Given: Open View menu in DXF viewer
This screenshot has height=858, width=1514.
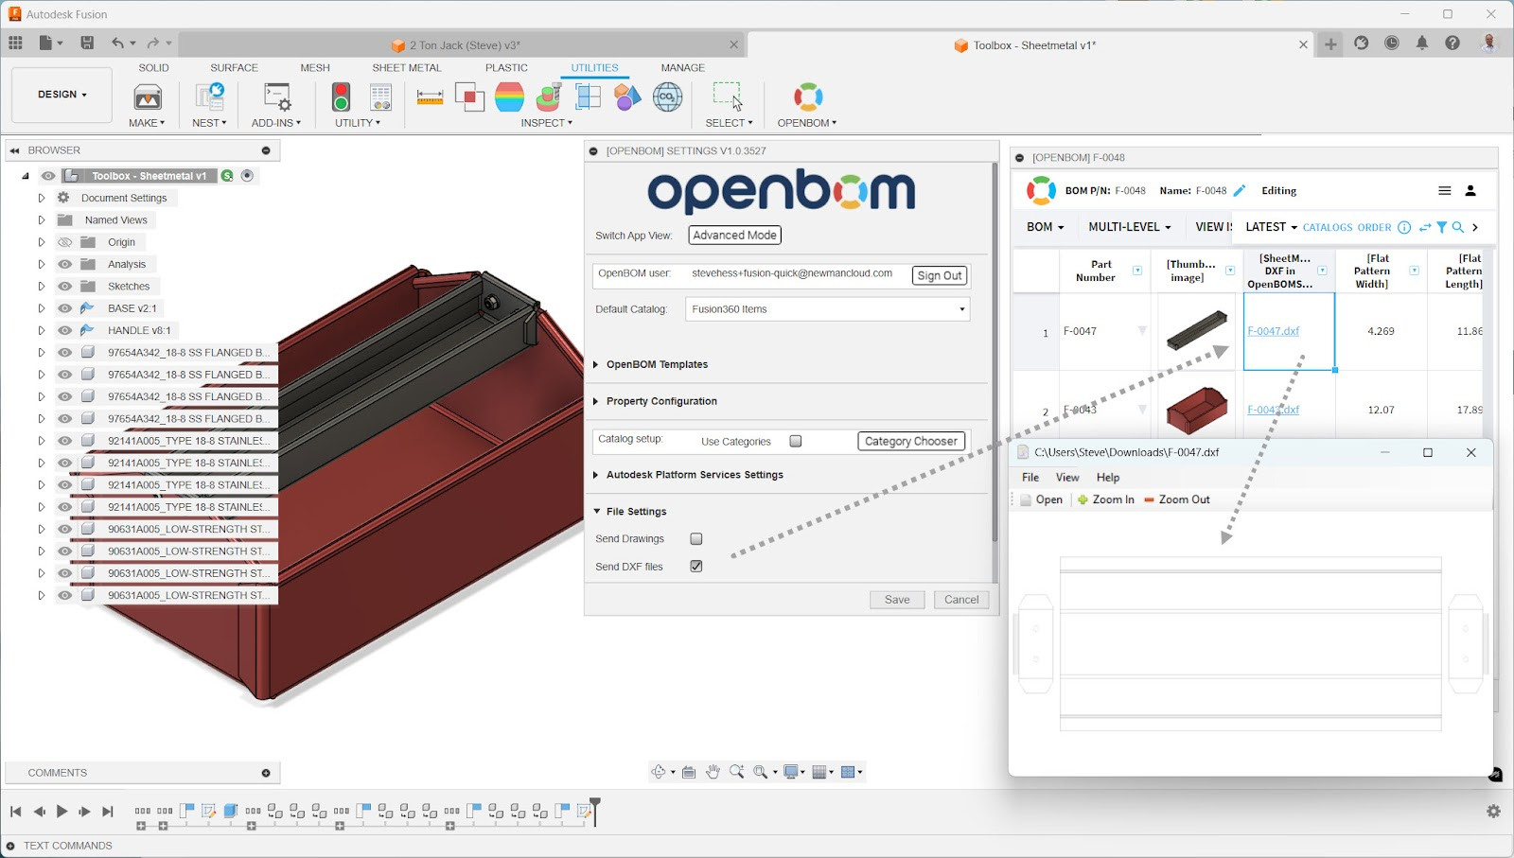Looking at the screenshot, I should point(1067,478).
